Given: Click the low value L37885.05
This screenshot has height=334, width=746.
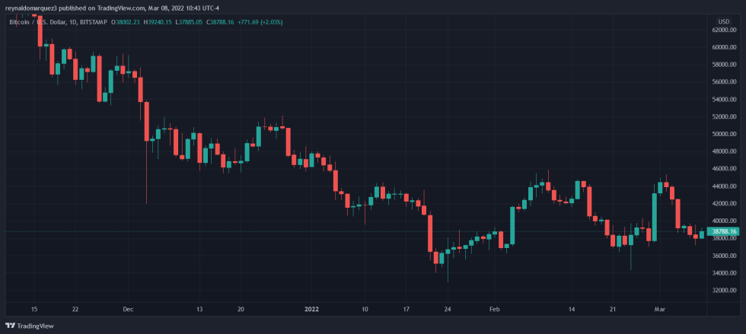Looking at the screenshot, I should tap(189, 22).
